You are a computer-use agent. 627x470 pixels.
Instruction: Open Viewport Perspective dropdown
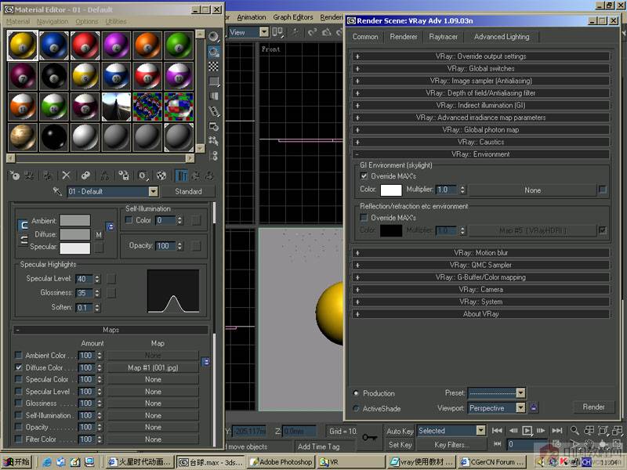click(520, 408)
